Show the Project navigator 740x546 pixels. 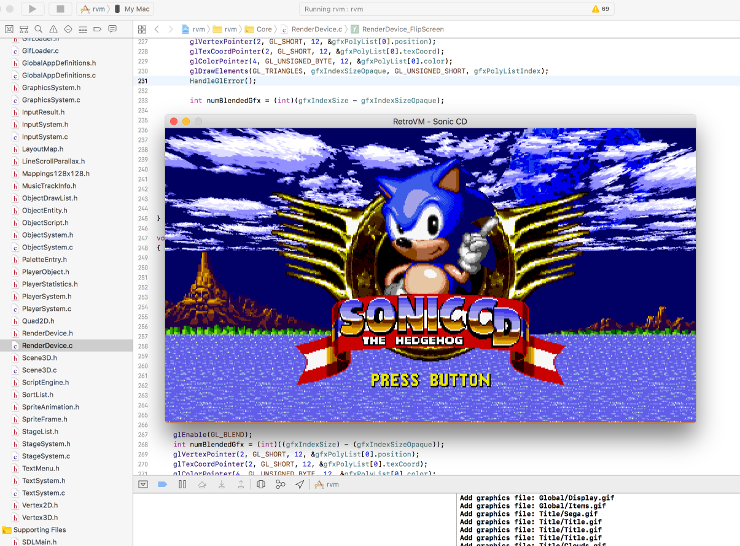[9, 29]
